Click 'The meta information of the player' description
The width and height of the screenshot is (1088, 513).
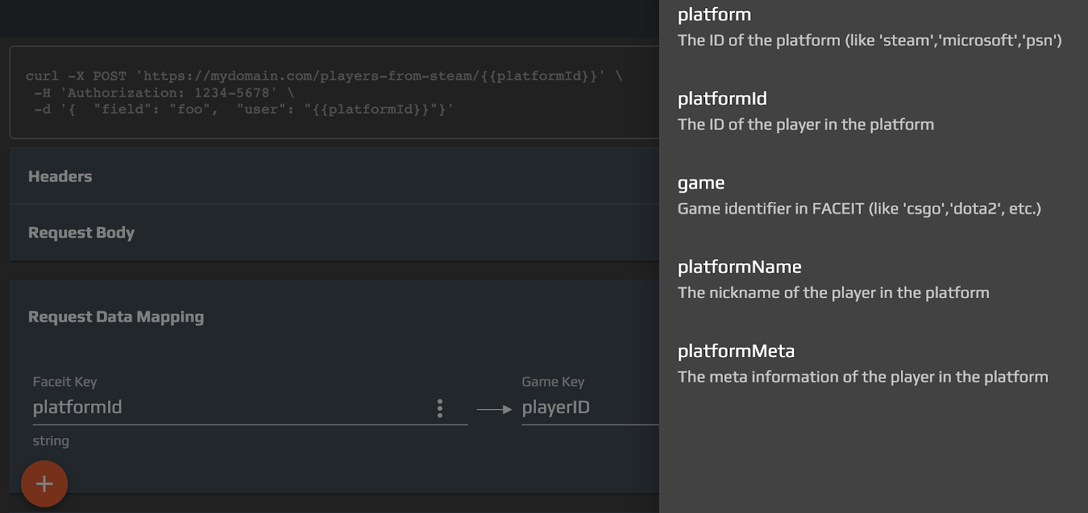pyautogui.click(x=863, y=377)
